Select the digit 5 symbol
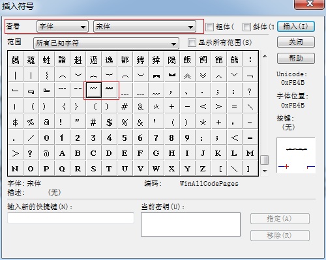This screenshot has height=260, width=326. coord(125,137)
